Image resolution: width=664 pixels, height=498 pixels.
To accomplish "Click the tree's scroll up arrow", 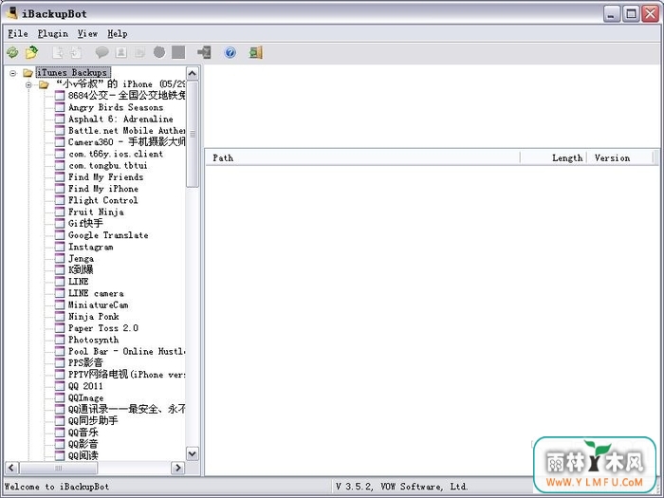I will click(x=193, y=74).
